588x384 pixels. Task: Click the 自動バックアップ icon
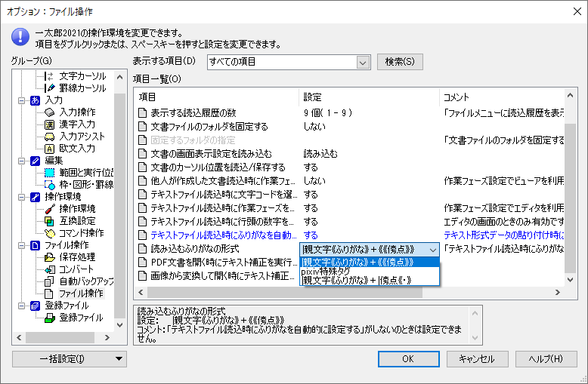pyautogui.click(x=49, y=281)
